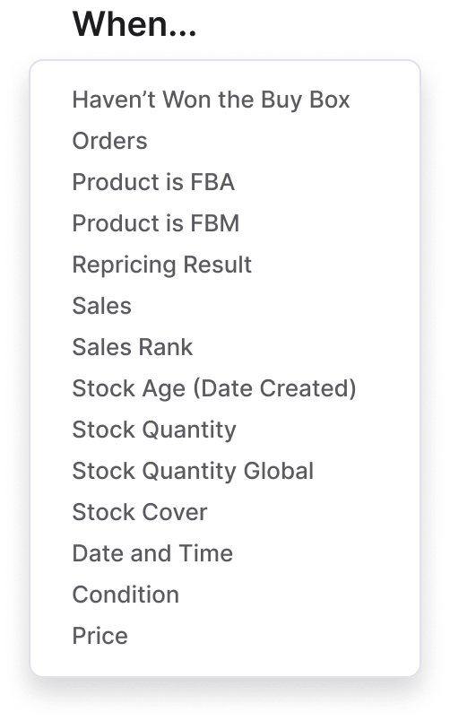Pick Stock Quantity Global

pos(193,472)
